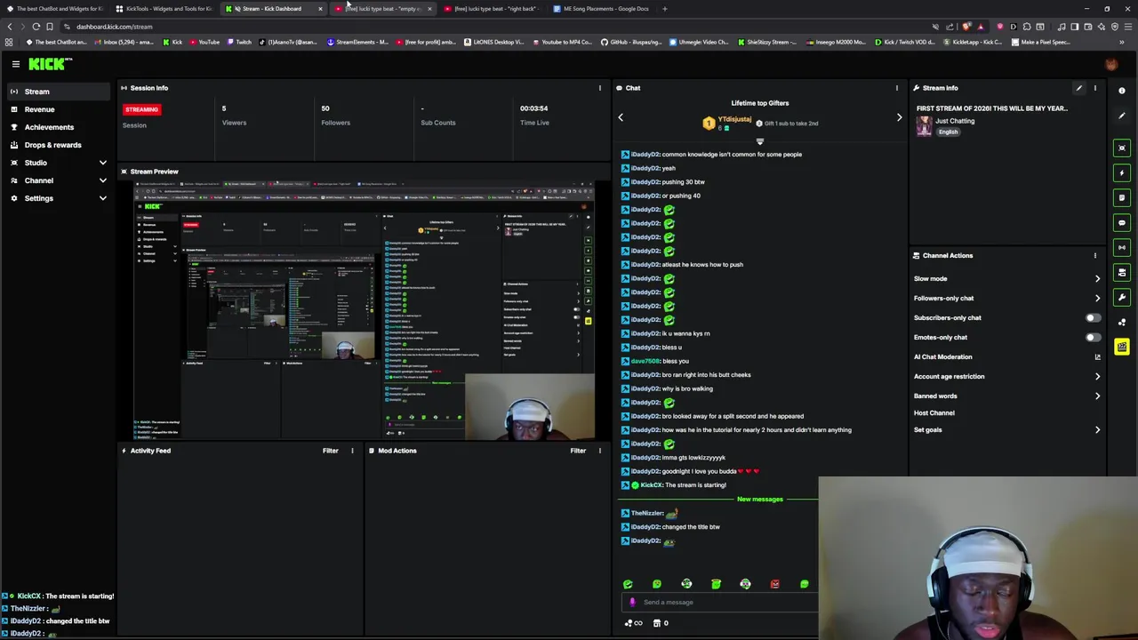
Task: Click the info icon in right rail
Action: tap(1122, 91)
